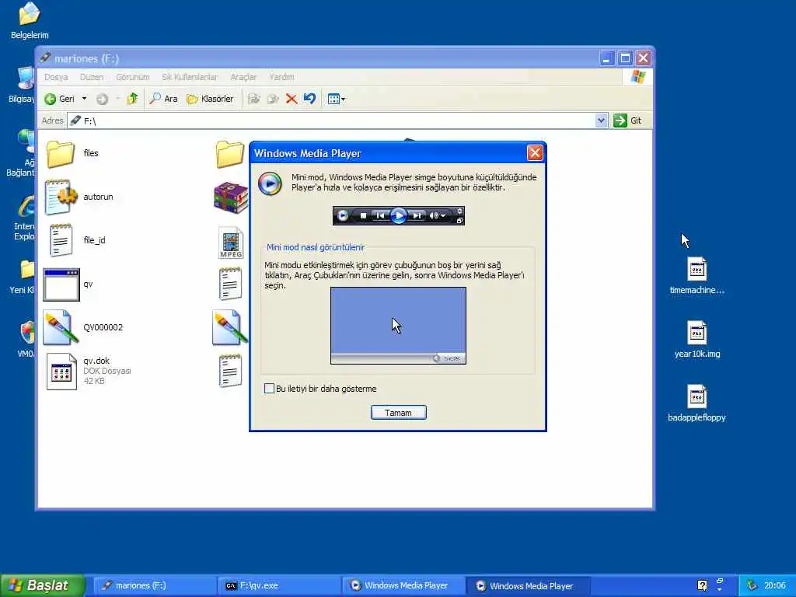Image resolution: width=796 pixels, height=597 pixels.
Task: Open the Düzen menu
Action: pos(92,77)
